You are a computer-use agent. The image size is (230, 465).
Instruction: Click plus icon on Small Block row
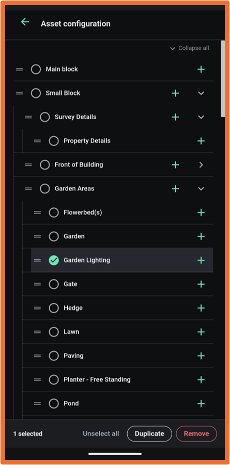176,93
